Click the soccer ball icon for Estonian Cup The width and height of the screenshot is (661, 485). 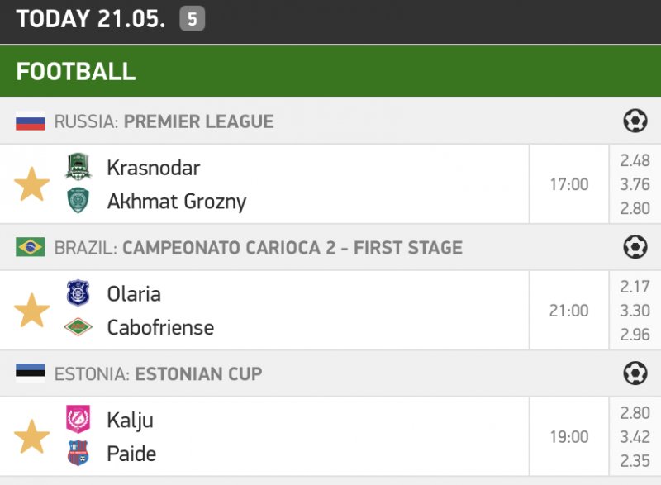coord(635,373)
